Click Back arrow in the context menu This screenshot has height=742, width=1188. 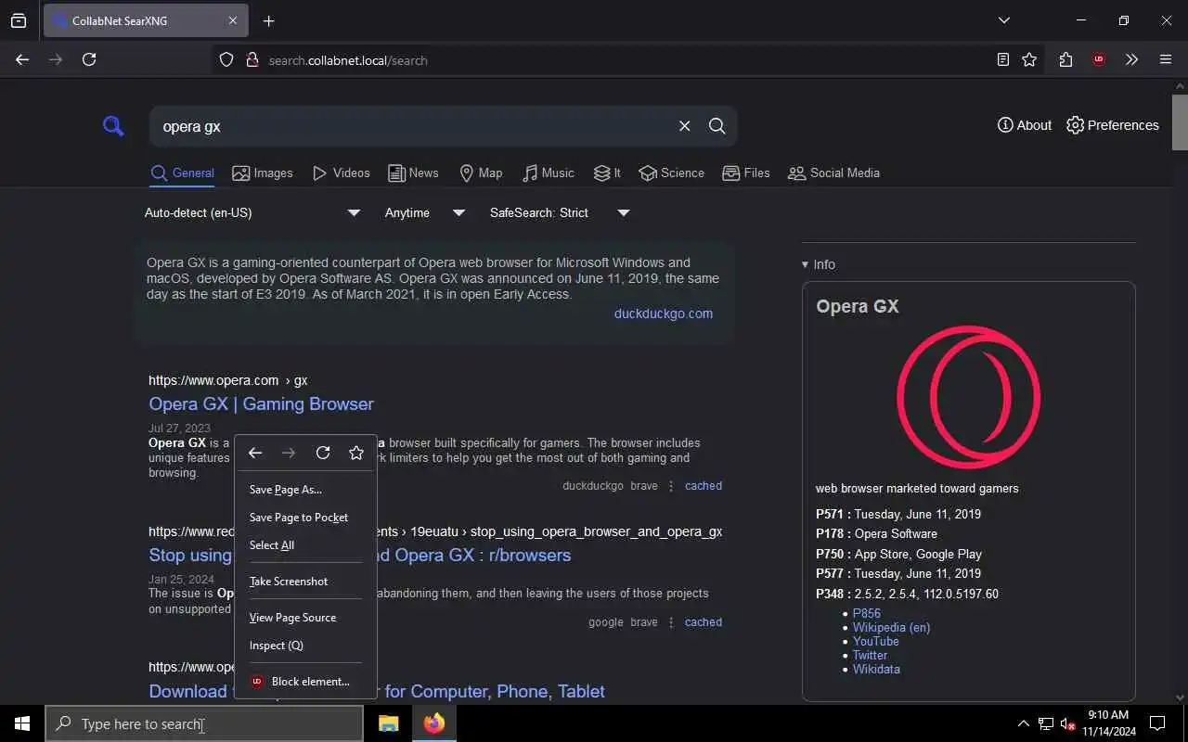pyautogui.click(x=255, y=453)
